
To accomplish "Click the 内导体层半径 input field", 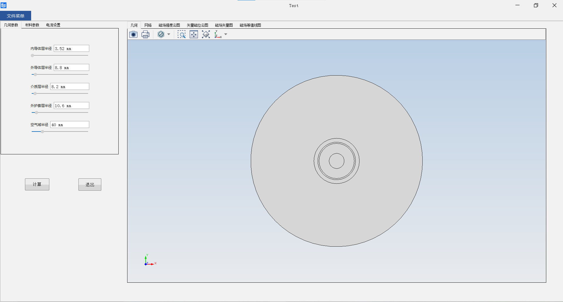I will tap(71, 49).
